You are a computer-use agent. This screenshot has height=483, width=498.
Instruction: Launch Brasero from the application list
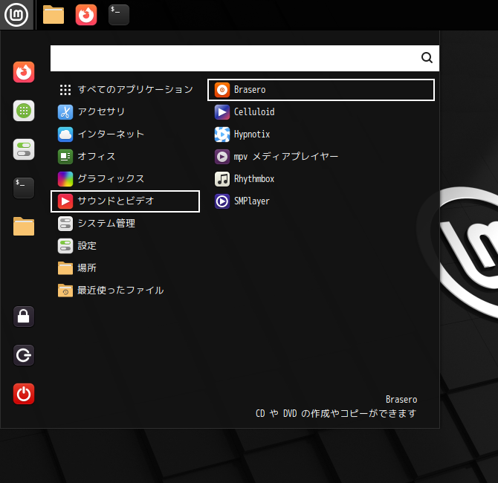(x=321, y=90)
